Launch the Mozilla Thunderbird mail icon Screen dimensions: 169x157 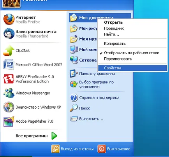[9, 34]
